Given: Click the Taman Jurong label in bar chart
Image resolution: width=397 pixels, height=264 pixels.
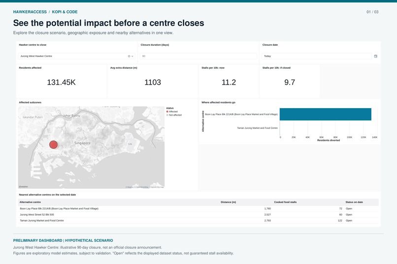Looking at the screenshot, I should (257, 128).
